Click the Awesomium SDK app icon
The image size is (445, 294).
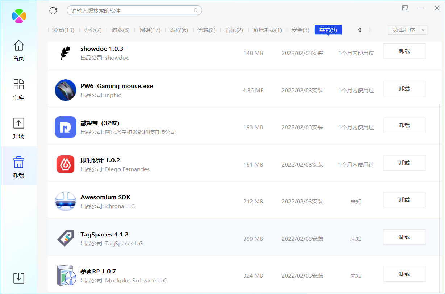tap(66, 201)
